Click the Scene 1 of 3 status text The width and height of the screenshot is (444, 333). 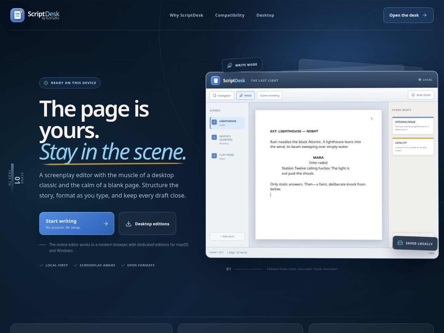click(216, 252)
